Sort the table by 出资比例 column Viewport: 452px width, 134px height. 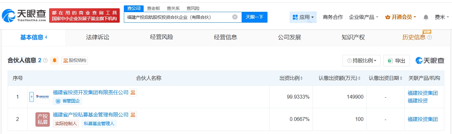coord(291,78)
